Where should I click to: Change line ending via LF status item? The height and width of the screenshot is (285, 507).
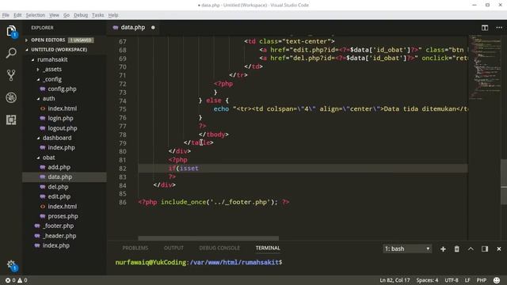coord(467,280)
